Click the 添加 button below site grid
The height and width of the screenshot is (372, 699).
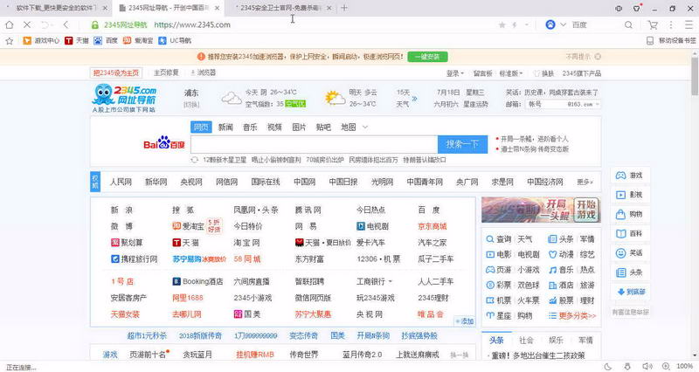(464, 321)
